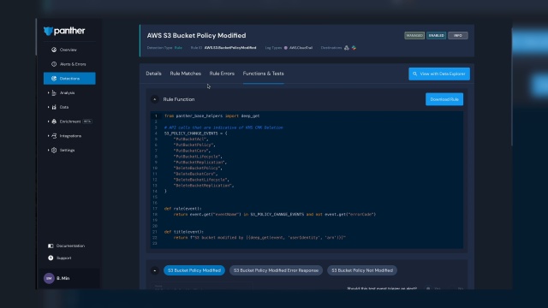Select S3 Bucket Policy Not Modified test
This screenshot has width=548, height=308.
pyautogui.click(x=362, y=270)
